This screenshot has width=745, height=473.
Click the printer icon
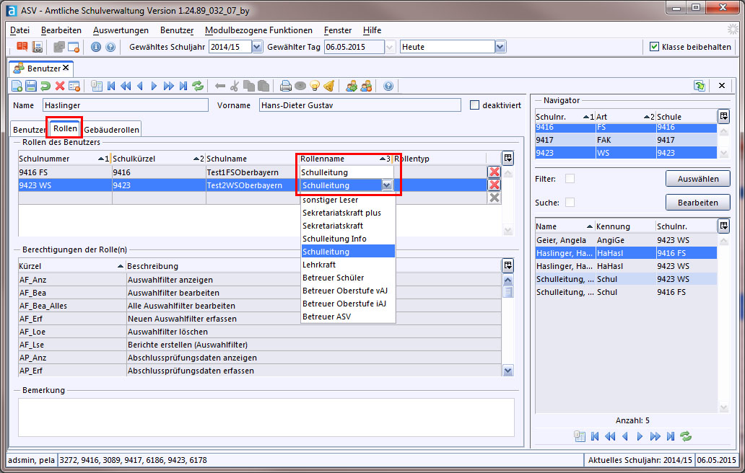pyautogui.click(x=286, y=86)
